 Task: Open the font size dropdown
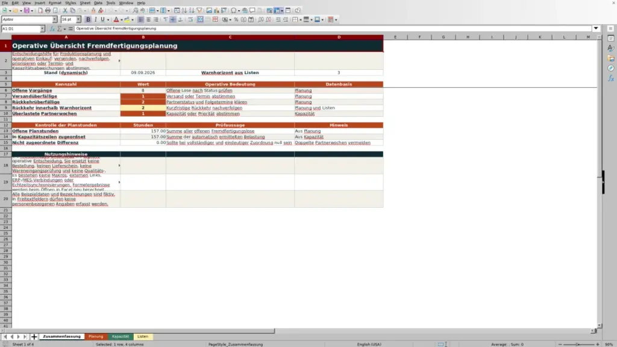(x=78, y=20)
